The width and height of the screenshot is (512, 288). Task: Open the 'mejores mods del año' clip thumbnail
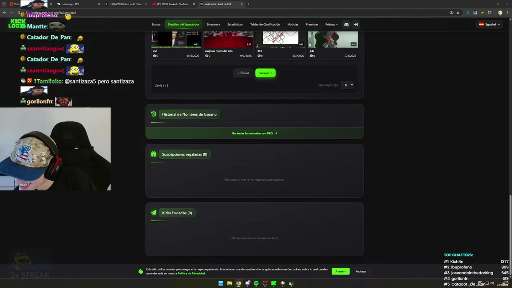point(228,39)
